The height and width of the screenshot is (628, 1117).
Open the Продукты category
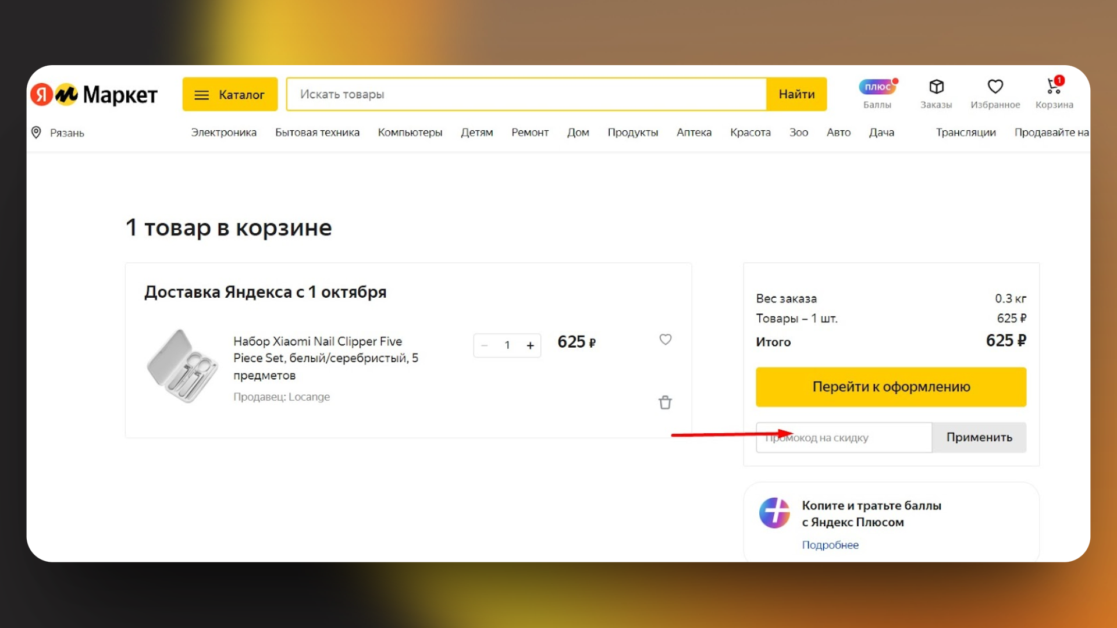(x=633, y=133)
